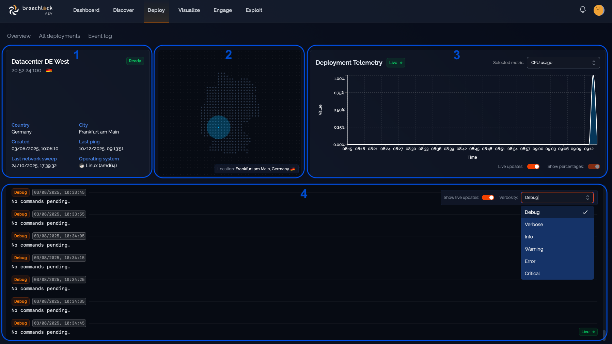
Task: Click the breachlock AEV logo
Action: (x=31, y=10)
